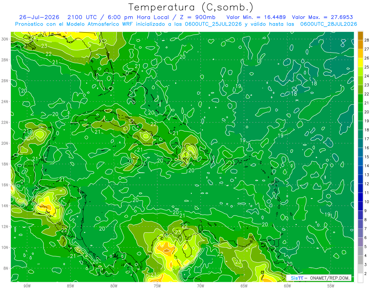The image size is (375, 290).
Task: Click the '14N' latitude axis label
Action: tap(5, 206)
